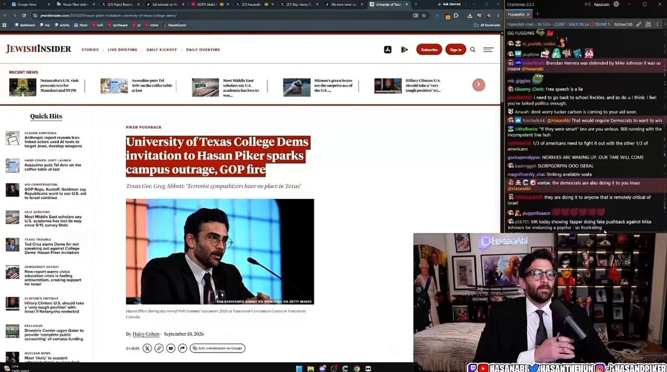The image size is (667, 372).
Task: Click username 'Gloomy_Cleric' in chat
Action: 529,89
